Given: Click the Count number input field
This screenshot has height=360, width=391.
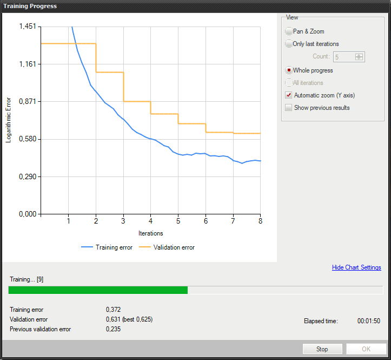Looking at the screenshot, I should tap(344, 57).
